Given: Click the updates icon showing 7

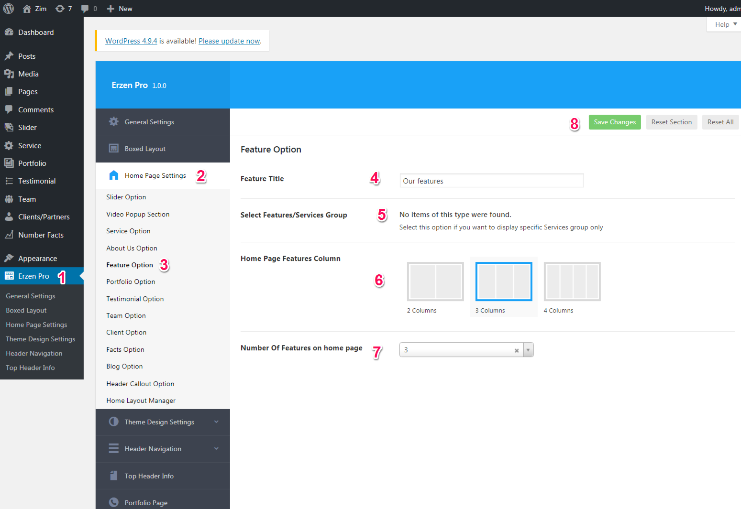Looking at the screenshot, I should pos(60,9).
